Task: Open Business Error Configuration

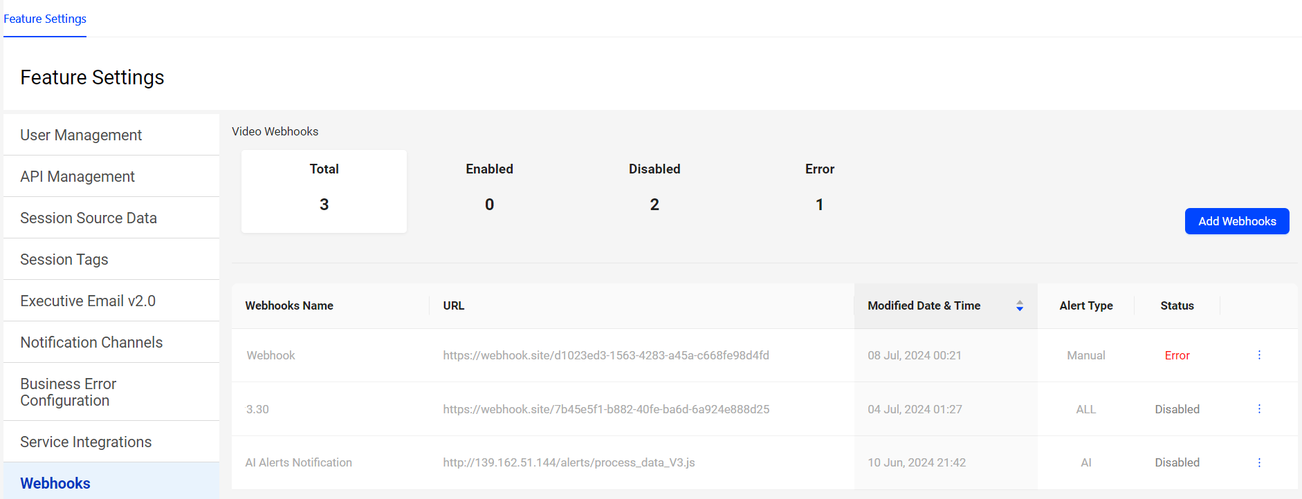Action: [x=68, y=392]
